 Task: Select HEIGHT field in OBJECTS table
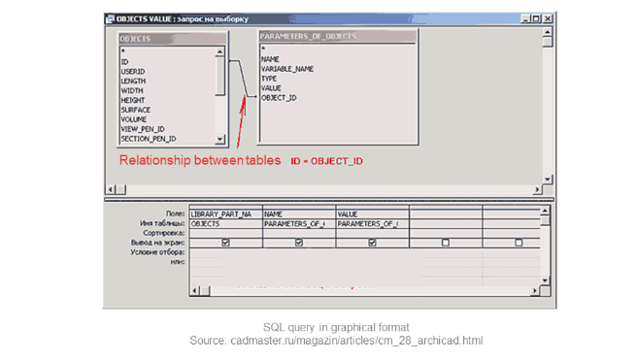click(x=133, y=100)
